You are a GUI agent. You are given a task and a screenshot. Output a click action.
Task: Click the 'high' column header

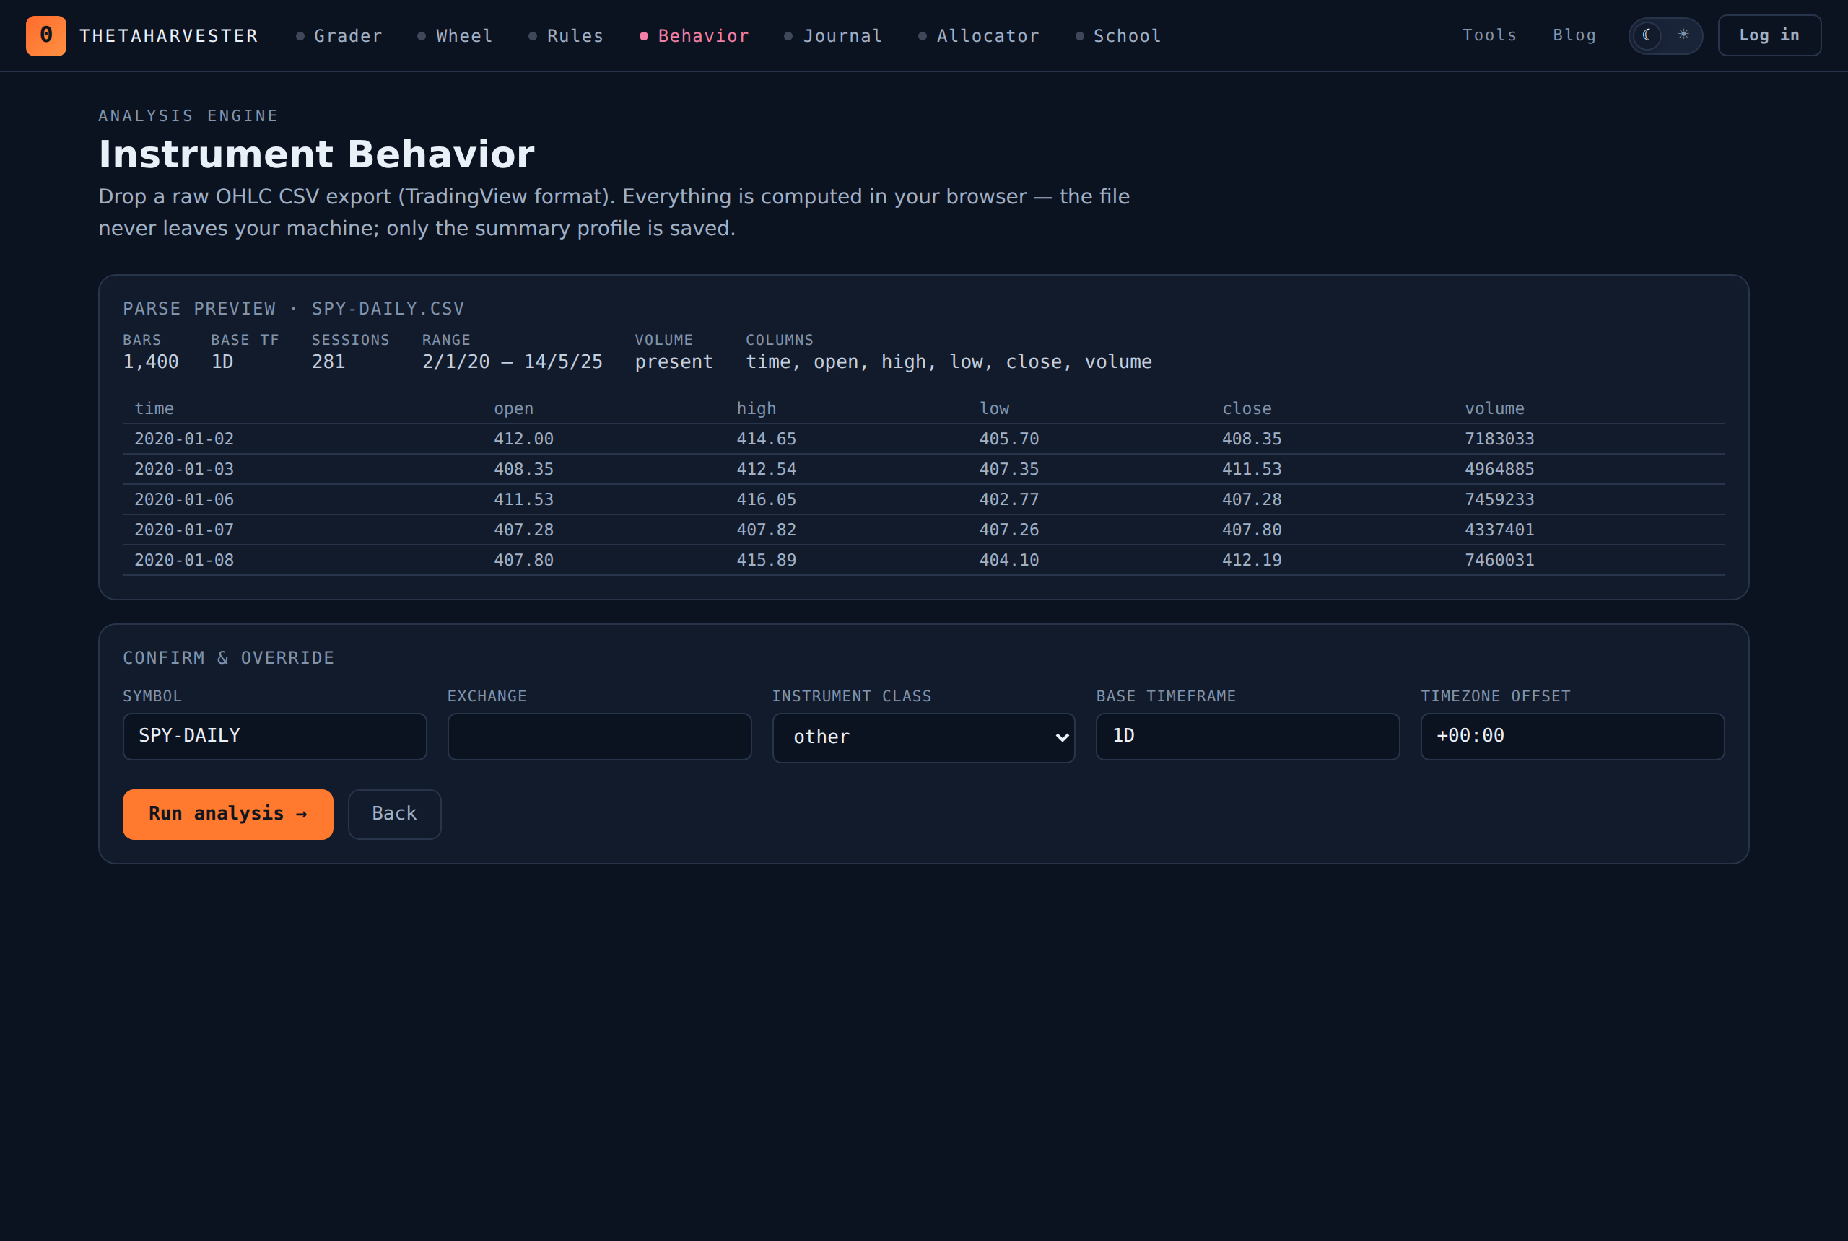coord(756,409)
